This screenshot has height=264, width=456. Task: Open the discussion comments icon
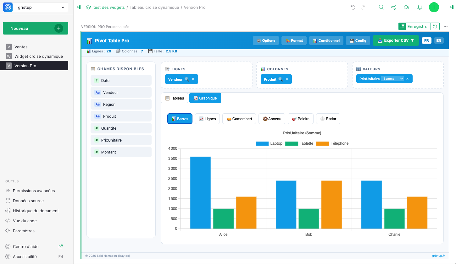[407, 7]
